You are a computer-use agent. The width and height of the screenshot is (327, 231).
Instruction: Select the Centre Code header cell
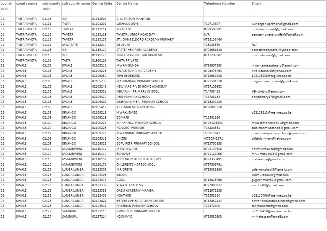[x=102, y=3]
